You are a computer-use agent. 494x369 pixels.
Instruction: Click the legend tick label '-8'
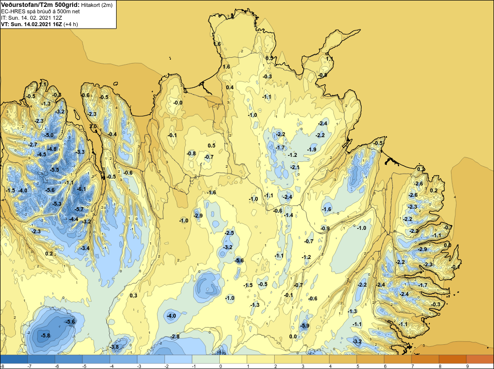[2, 366]
